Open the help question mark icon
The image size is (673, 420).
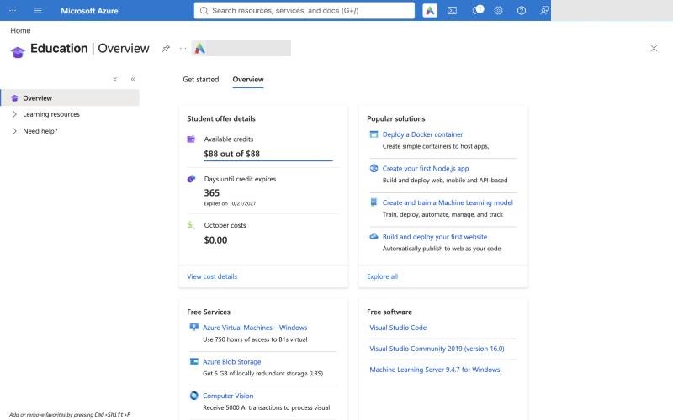pyautogui.click(x=522, y=11)
